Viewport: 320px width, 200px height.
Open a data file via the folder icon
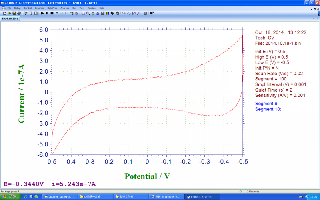click(9, 13)
